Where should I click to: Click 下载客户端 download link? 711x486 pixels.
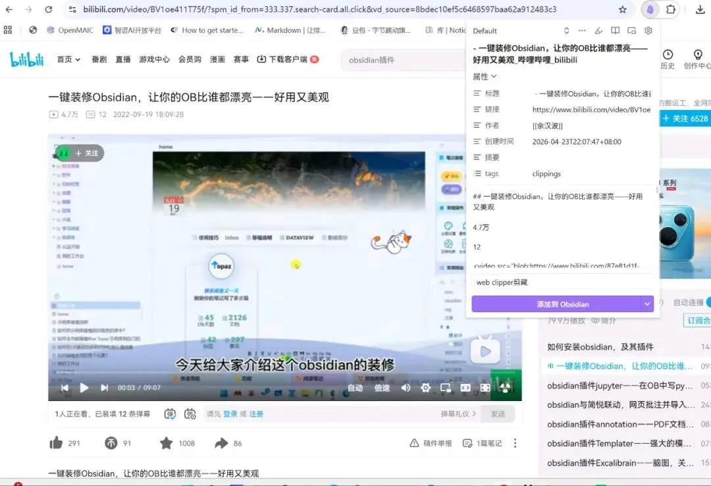pyautogui.click(x=288, y=59)
